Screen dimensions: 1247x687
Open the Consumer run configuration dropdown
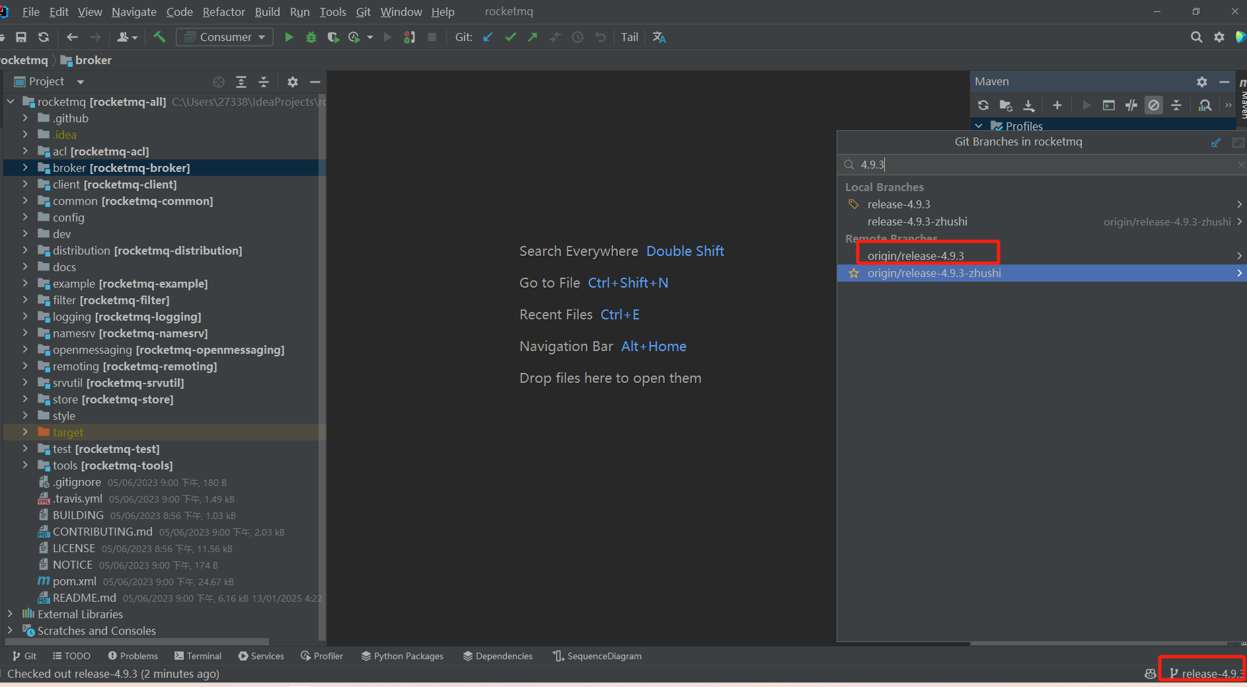coord(225,37)
